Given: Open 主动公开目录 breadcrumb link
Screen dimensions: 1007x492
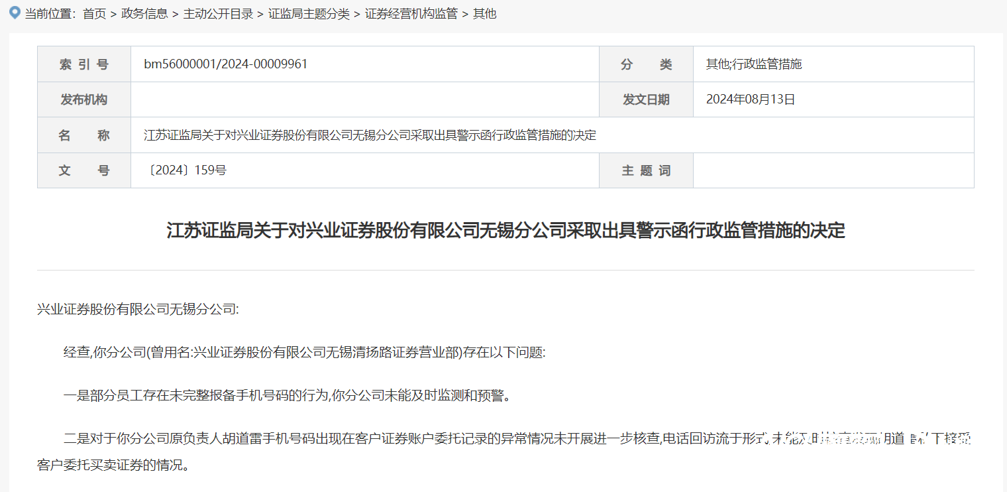Looking at the screenshot, I should coord(218,14).
